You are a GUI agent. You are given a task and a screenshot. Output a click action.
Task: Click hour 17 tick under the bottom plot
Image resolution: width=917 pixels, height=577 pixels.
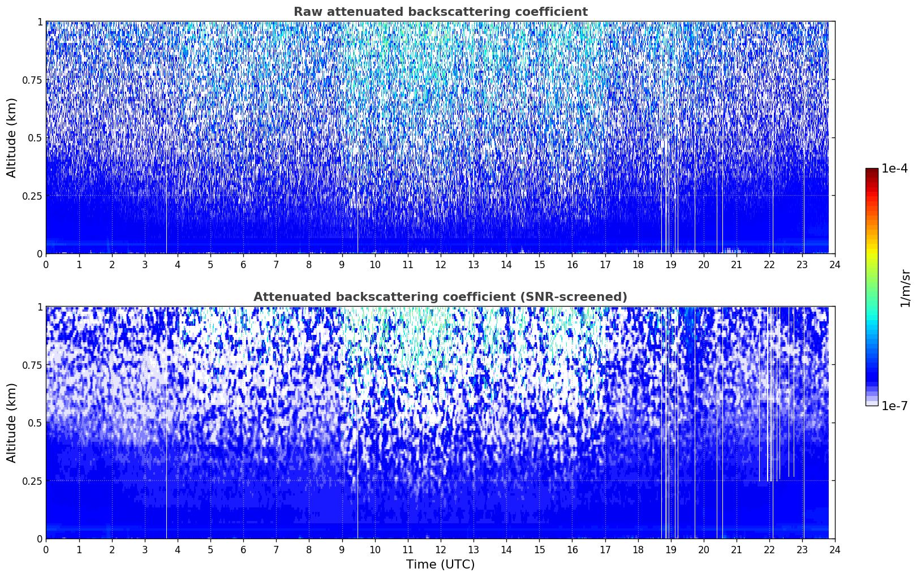click(605, 550)
